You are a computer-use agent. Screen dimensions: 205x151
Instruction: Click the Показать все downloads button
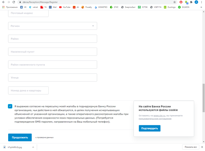191,147
